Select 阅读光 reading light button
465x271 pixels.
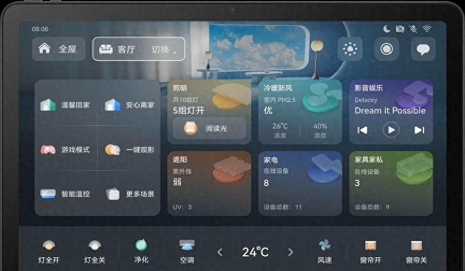(209, 128)
